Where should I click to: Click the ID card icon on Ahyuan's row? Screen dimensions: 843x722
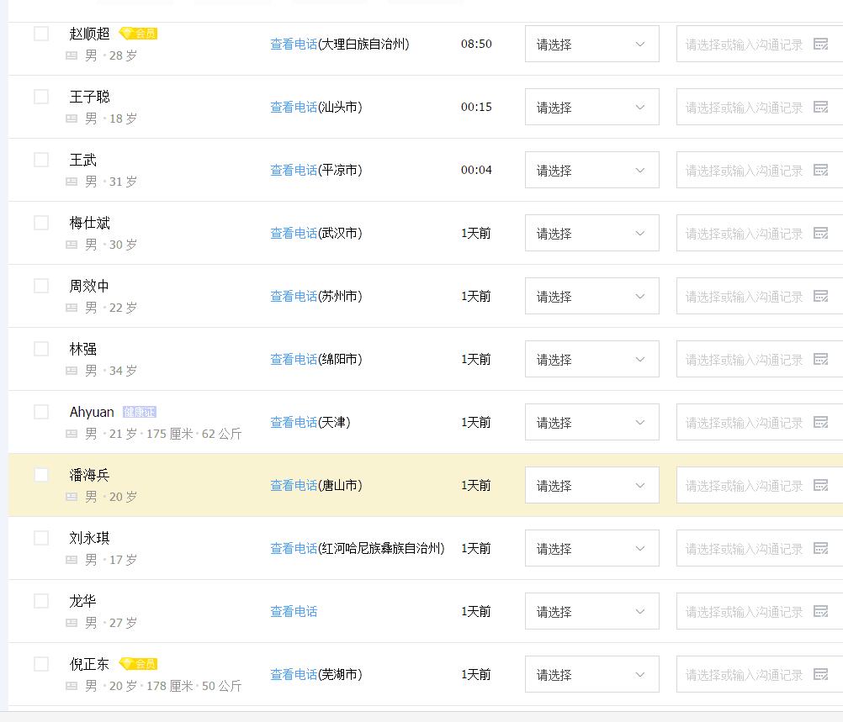71,434
